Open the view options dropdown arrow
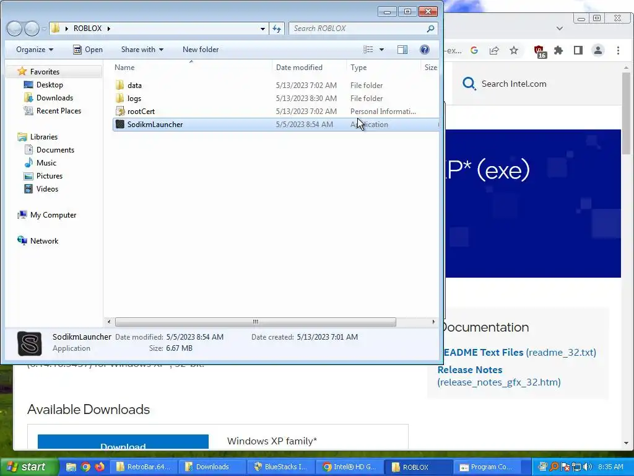 point(381,50)
